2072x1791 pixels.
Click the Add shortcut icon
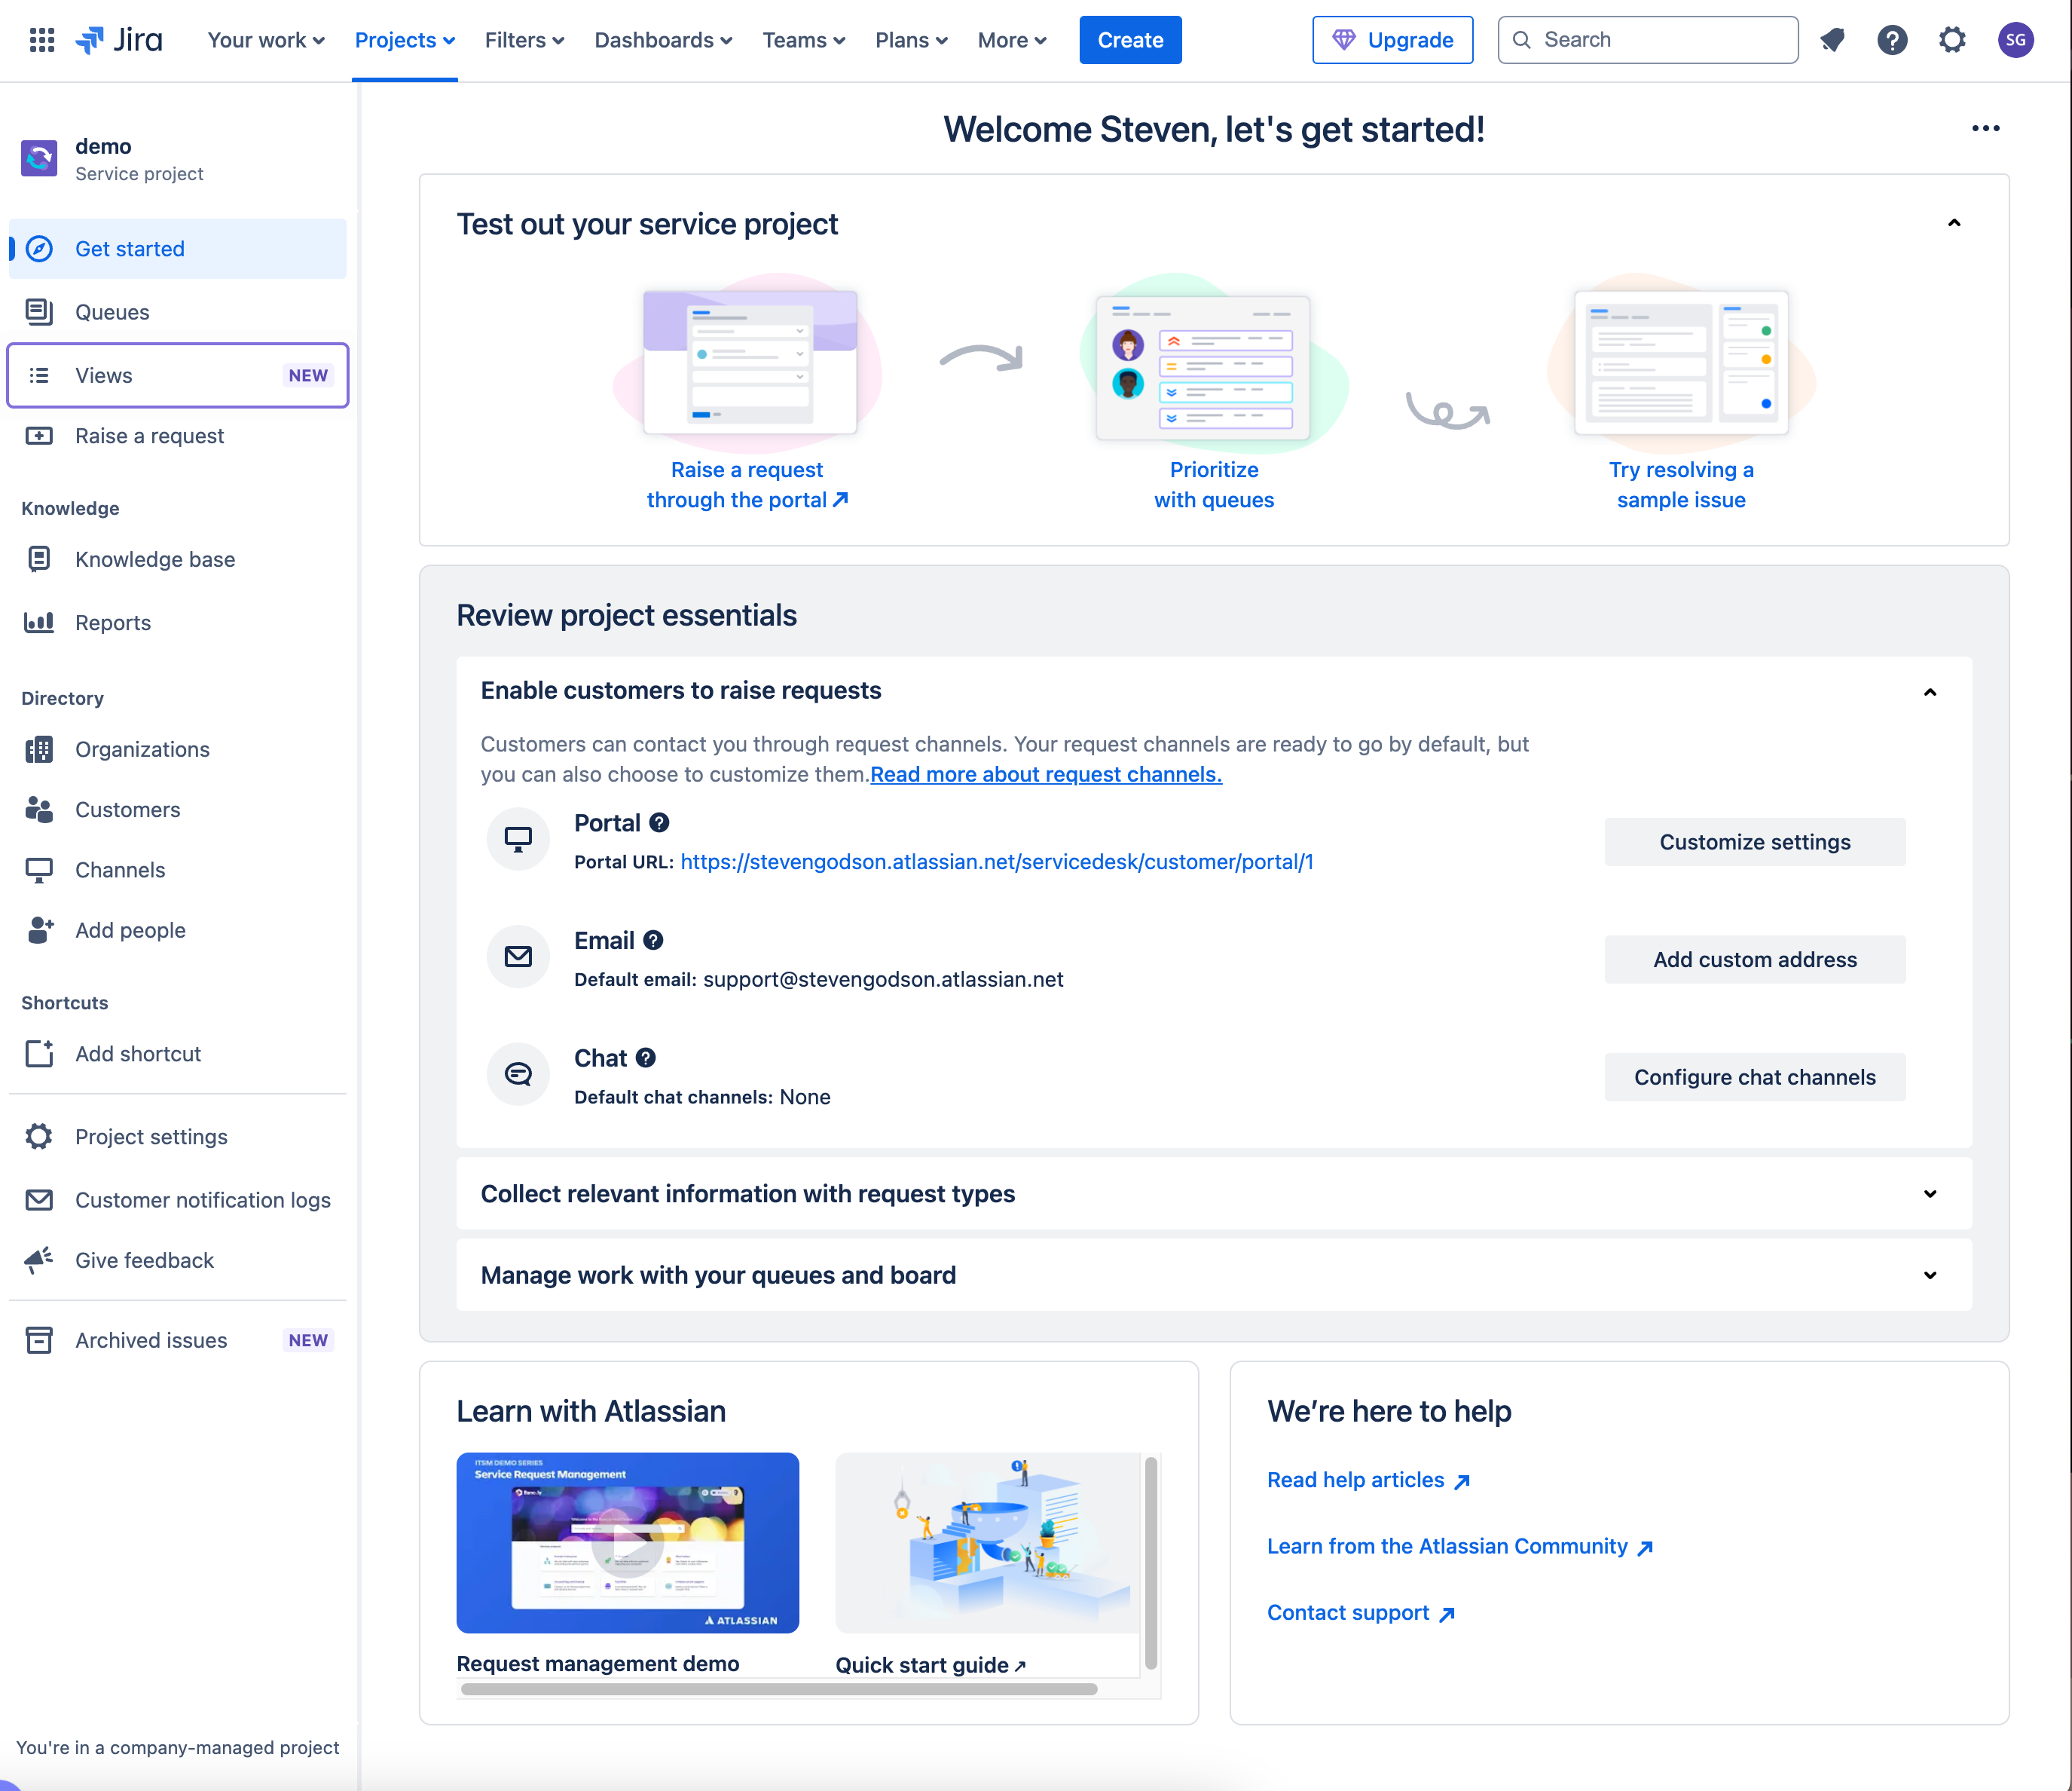pyautogui.click(x=39, y=1052)
